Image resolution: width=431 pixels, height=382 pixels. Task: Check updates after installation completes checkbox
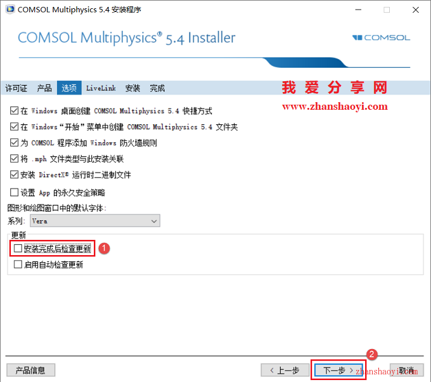coord(18,248)
